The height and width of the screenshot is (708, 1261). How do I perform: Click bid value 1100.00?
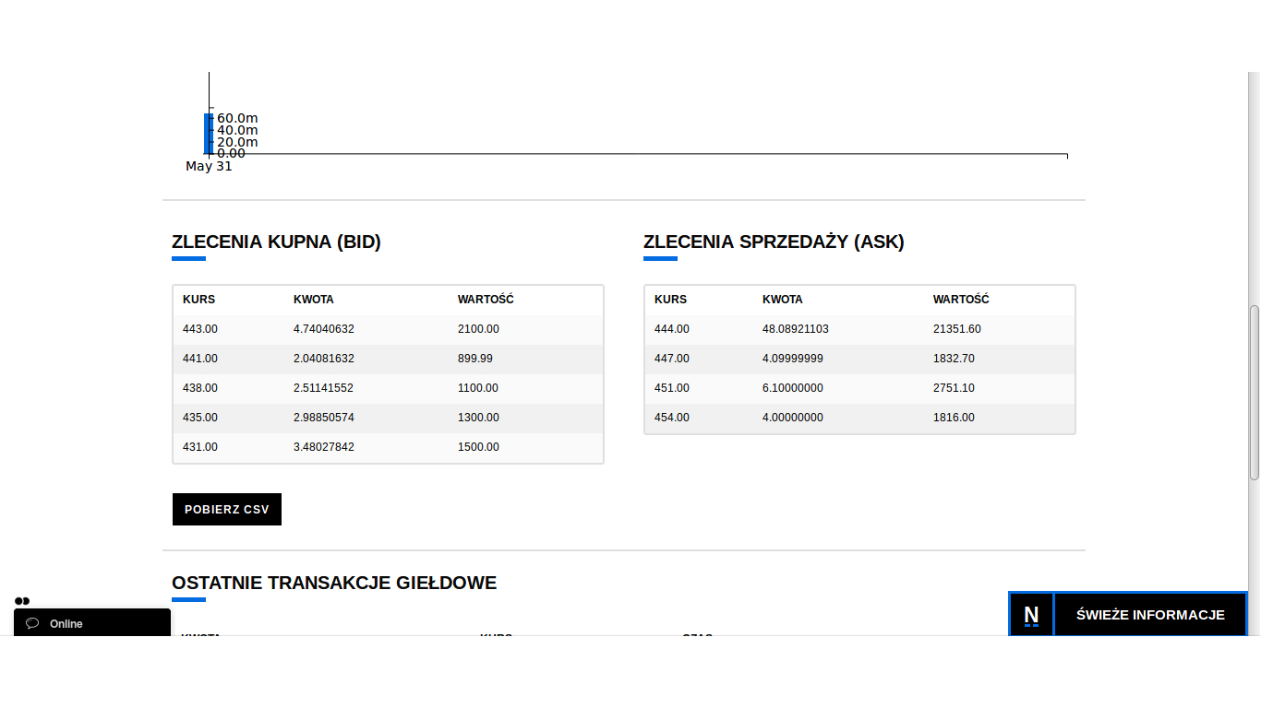point(478,388)
